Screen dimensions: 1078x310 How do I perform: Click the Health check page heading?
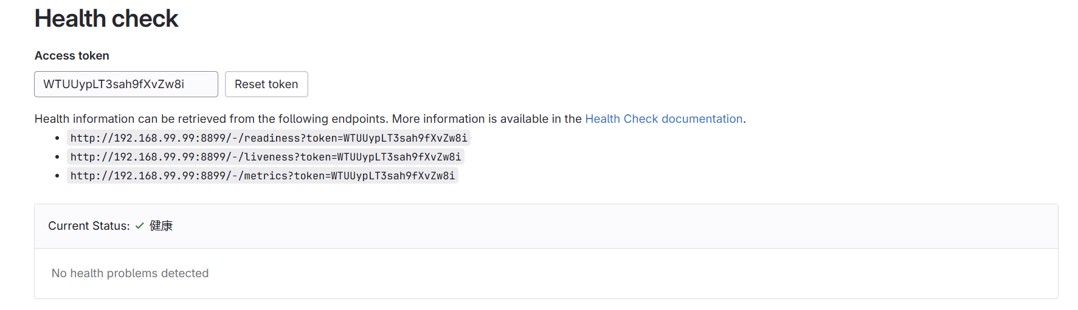click(x=106, y=19)
